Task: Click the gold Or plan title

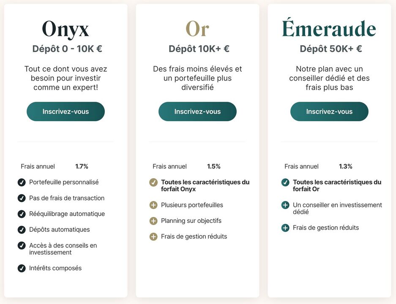Action: click(197, 29)
